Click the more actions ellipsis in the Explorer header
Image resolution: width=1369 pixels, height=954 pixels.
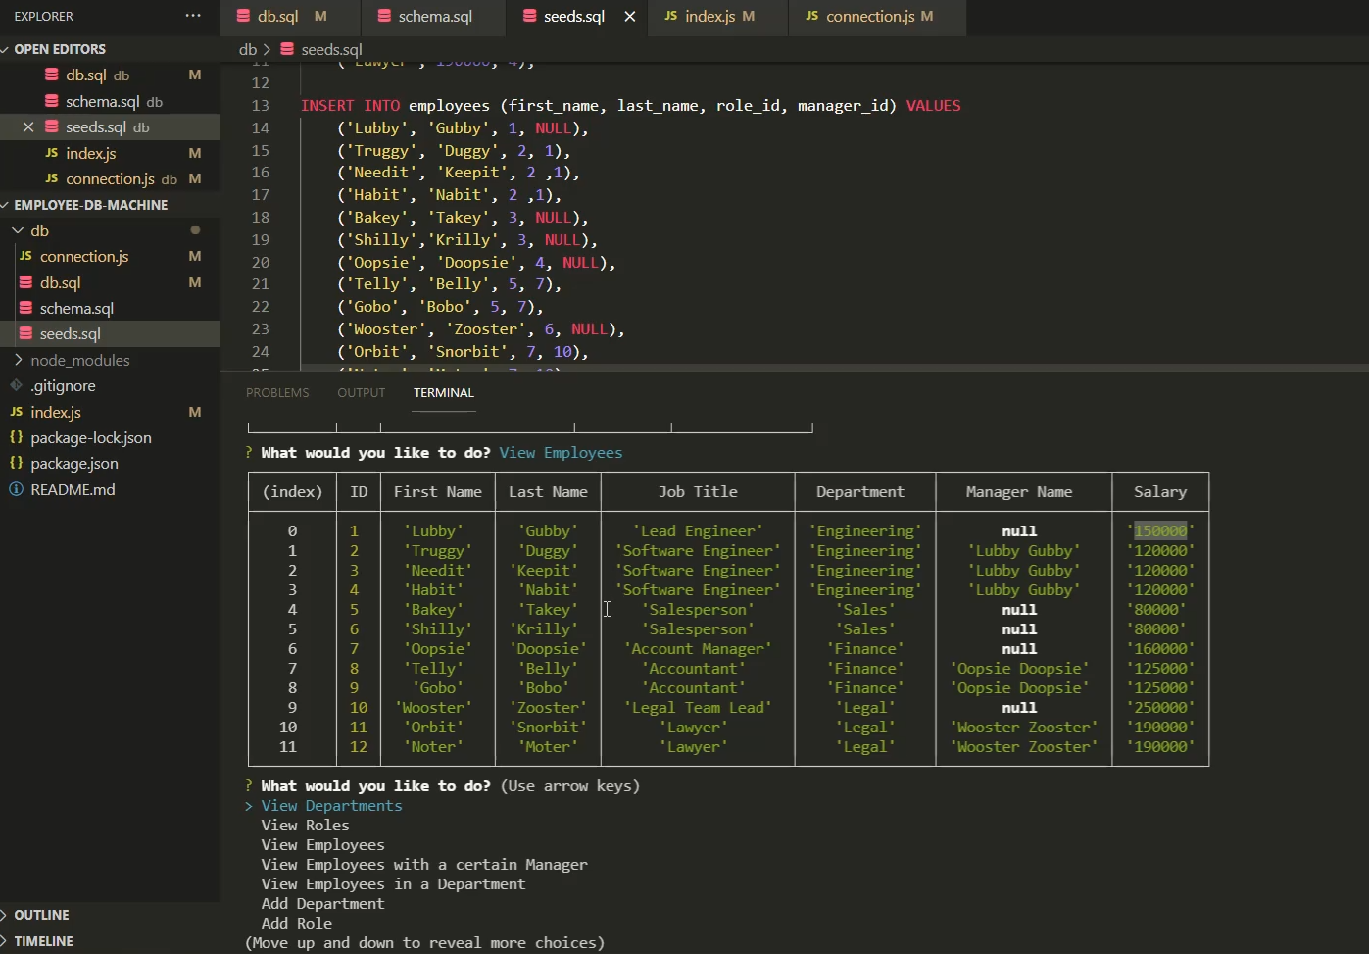pyautogui.click(x=193, y=16)
